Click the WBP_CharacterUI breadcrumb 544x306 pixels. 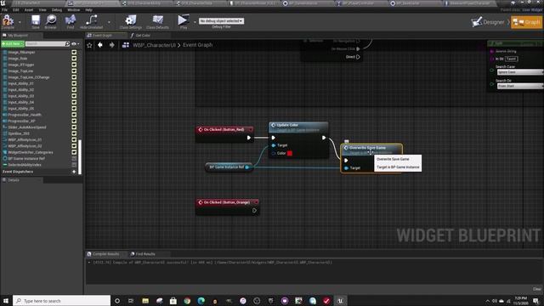(154, 45)
